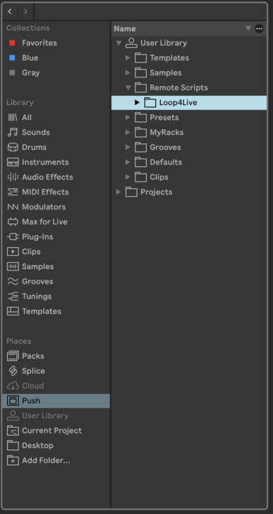Open the Tunings icon
Viewport: 273px width, 514px height.
(x=13, y=296)
